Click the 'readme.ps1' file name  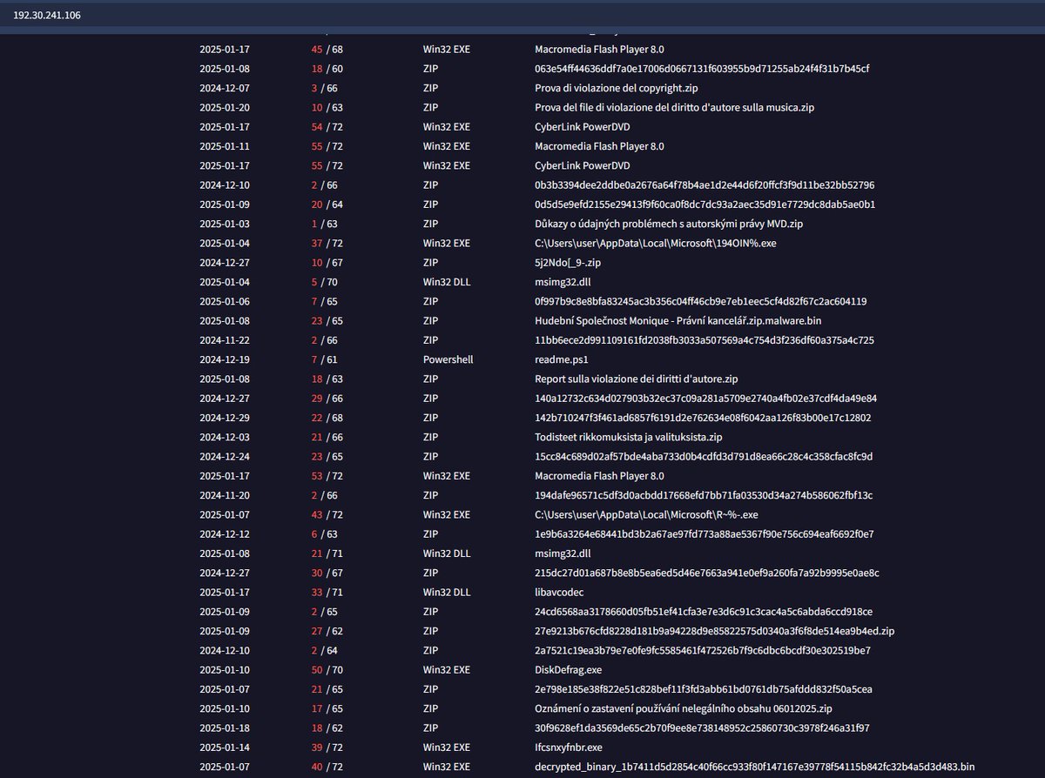pos(562,359)
